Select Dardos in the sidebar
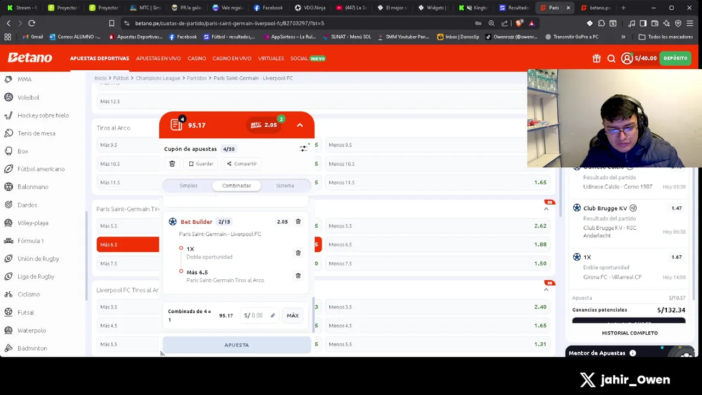Screen dimensions: 702x395 point(27,205)
